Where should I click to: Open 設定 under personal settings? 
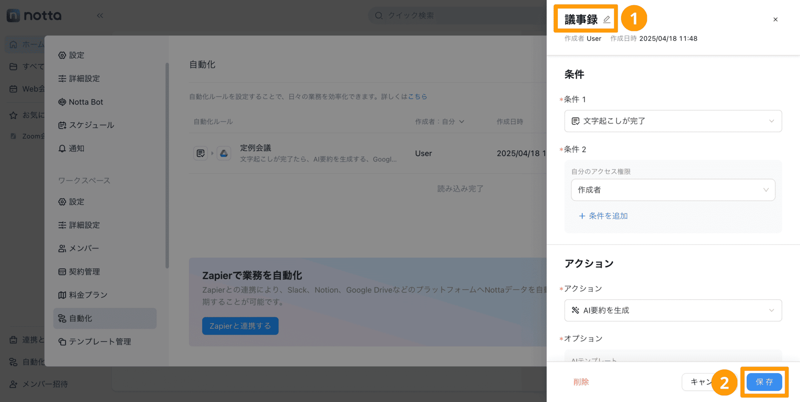(105, 55)
